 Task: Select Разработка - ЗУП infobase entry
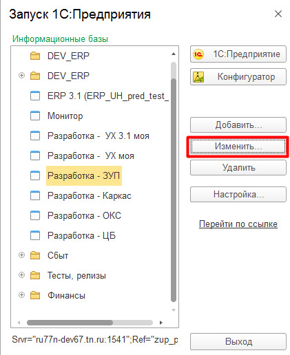coord(84,176)
